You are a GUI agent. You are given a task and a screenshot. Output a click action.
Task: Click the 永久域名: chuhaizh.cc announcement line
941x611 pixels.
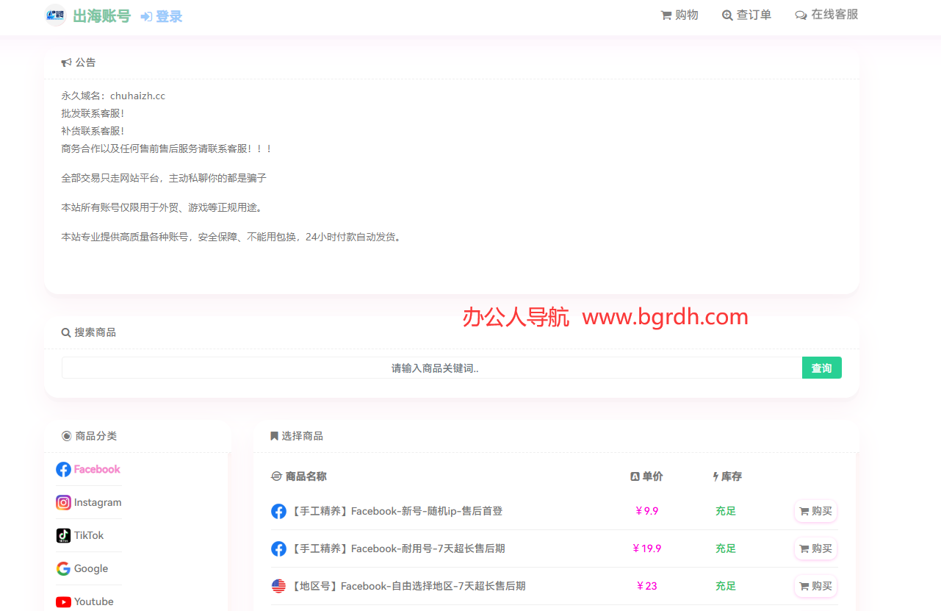[113, 96]
